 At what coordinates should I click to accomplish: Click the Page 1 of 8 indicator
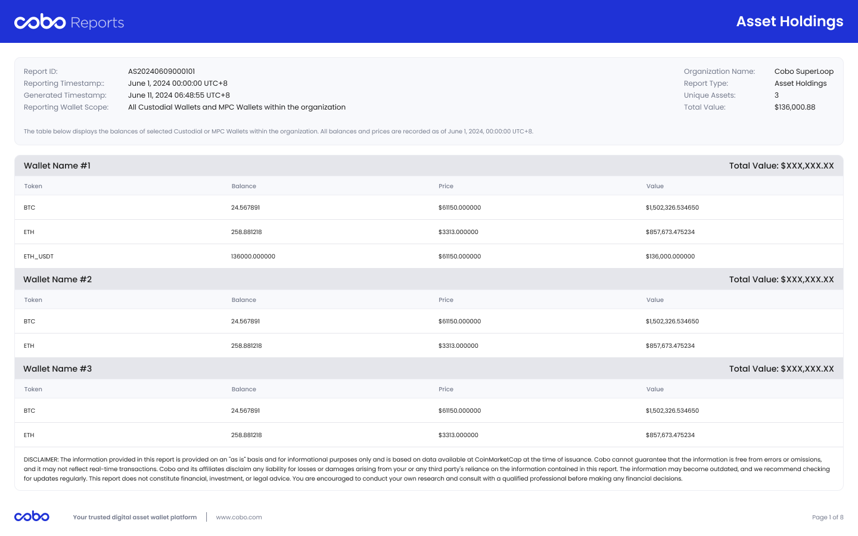[828, 517]
